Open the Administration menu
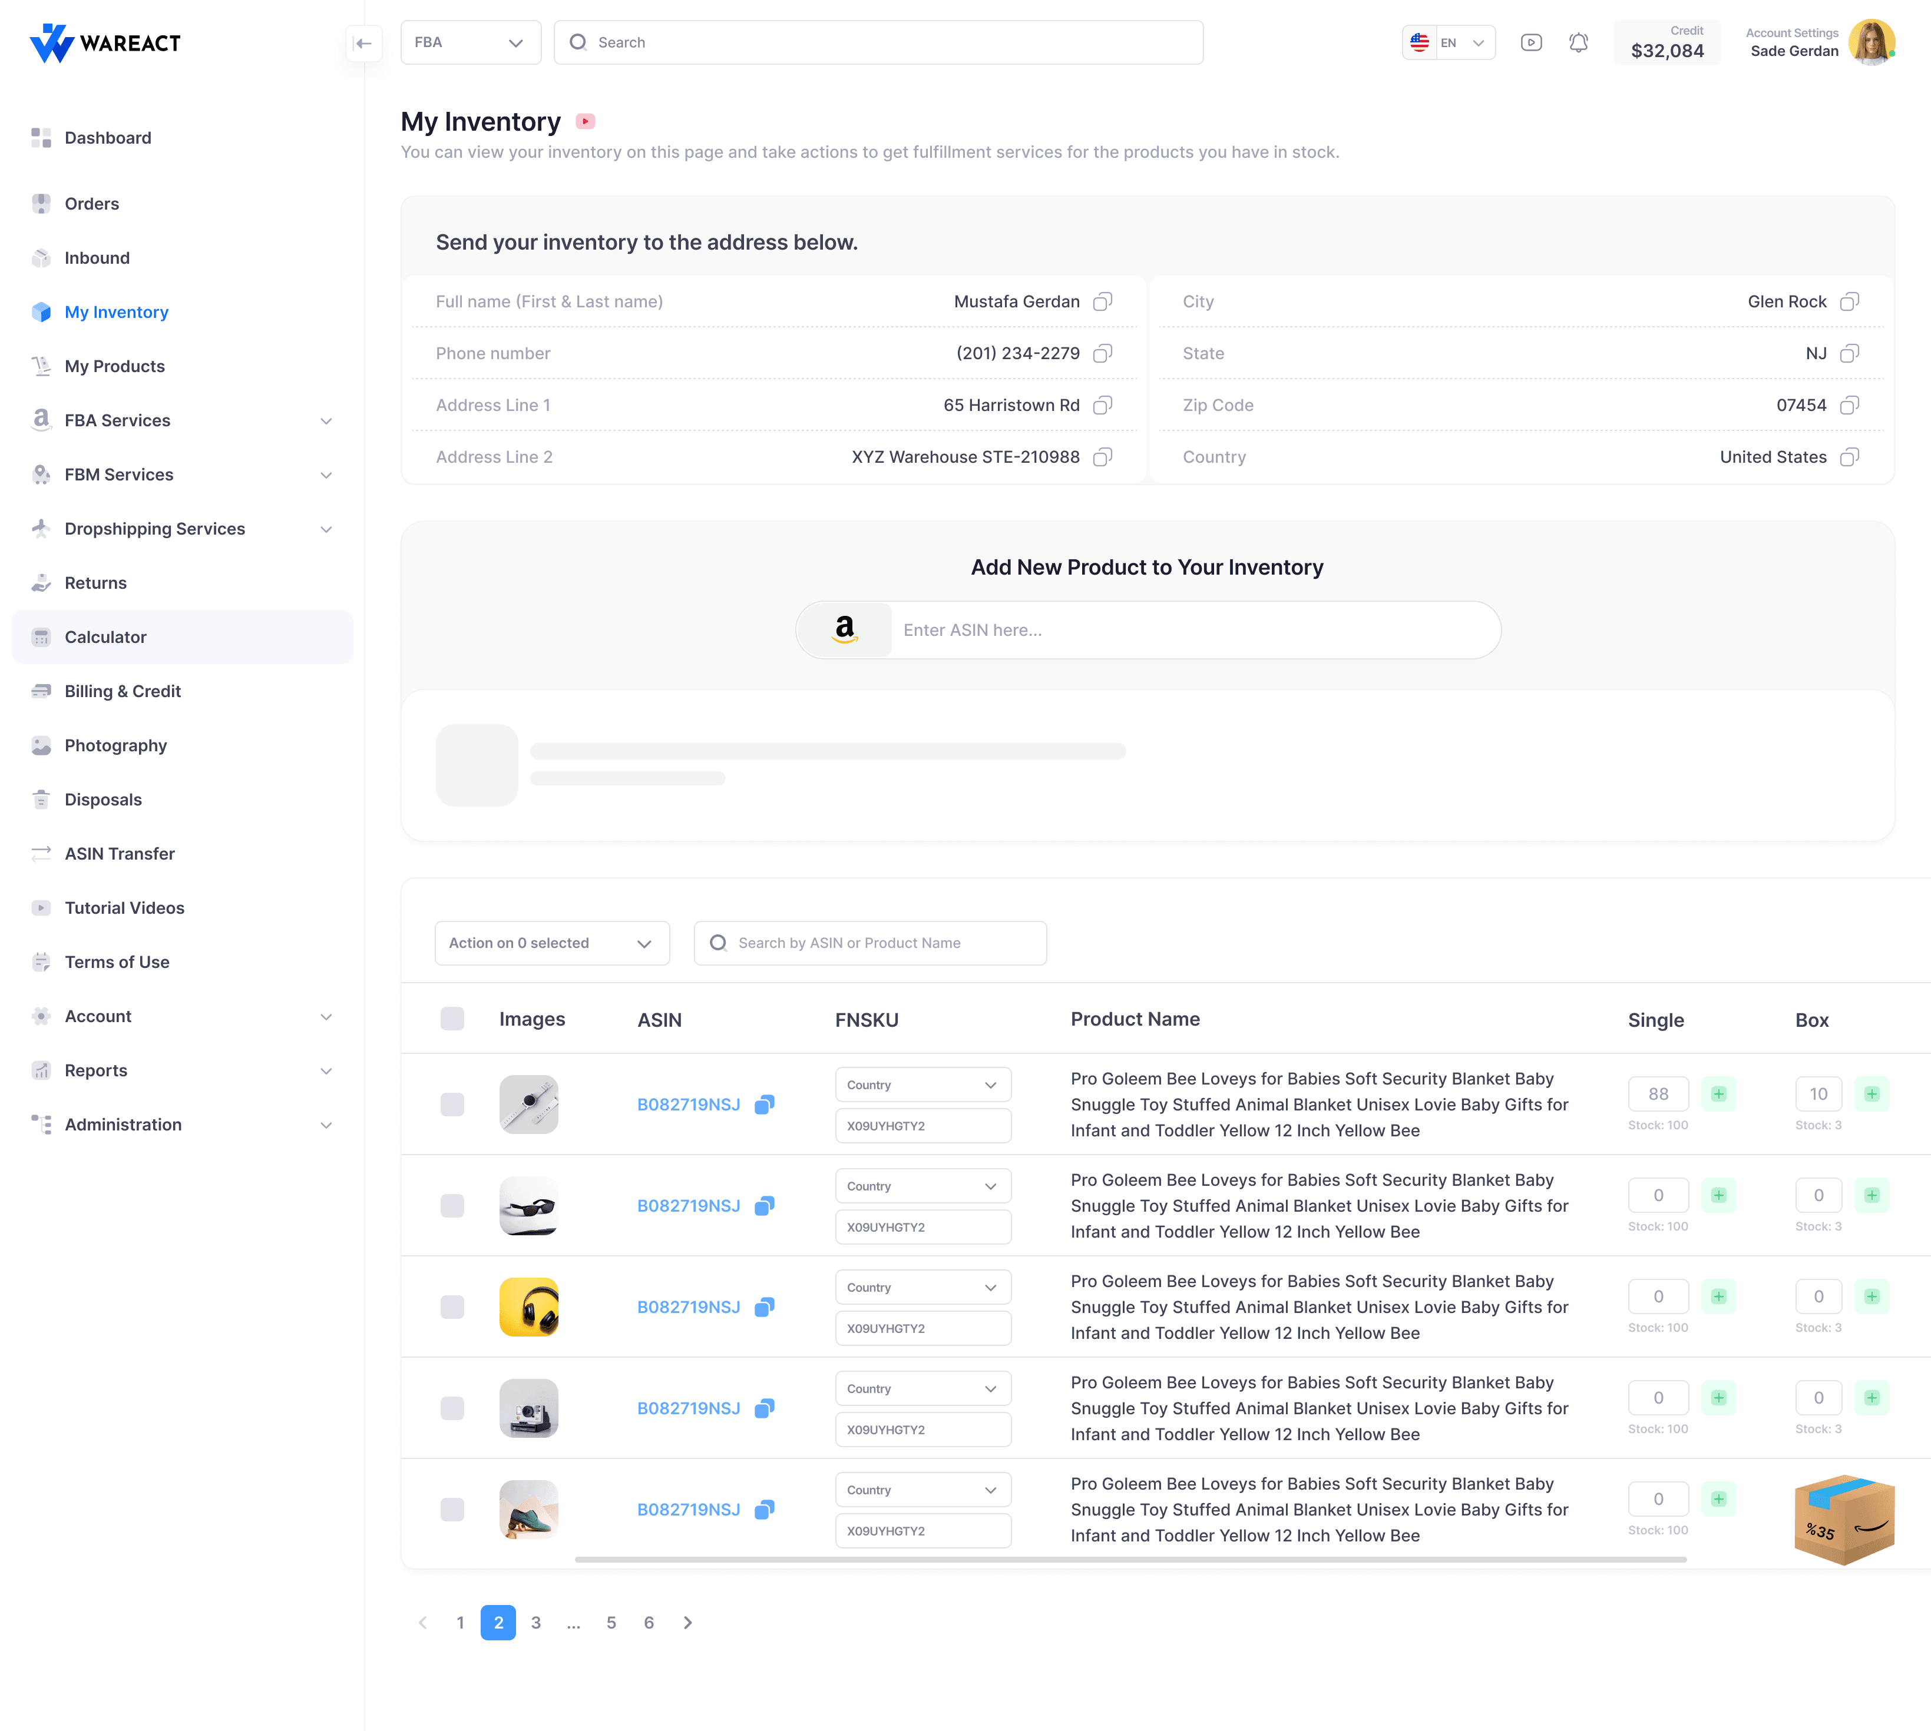Viewport: 1931px width, 1731px height. point(122,1124)
